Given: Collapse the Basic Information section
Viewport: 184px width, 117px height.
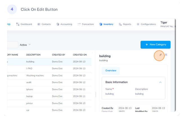Looking at the screenshot, I should [160, 82].
